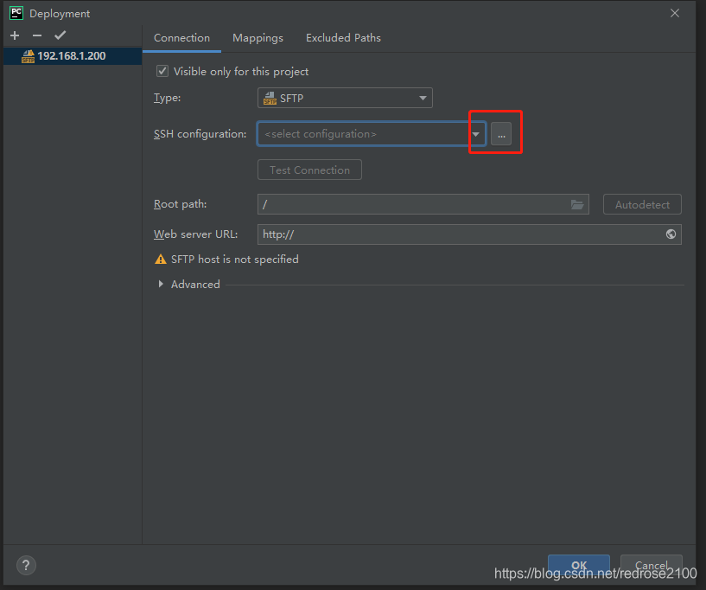Dismiss the dialog with Cancel
706x590 pixels.
(x=651, y=565)
